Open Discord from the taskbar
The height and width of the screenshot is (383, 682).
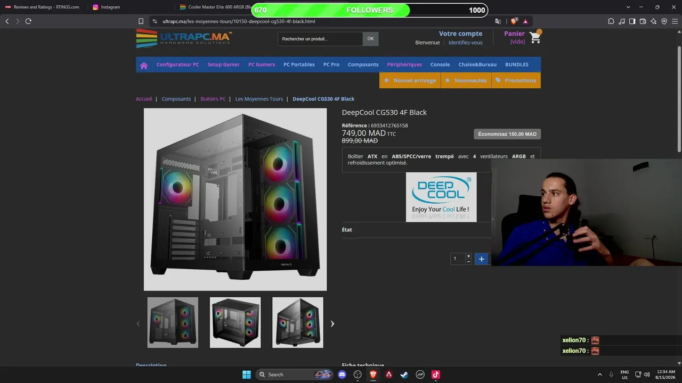pyautogui.click(x=342, y=374)
